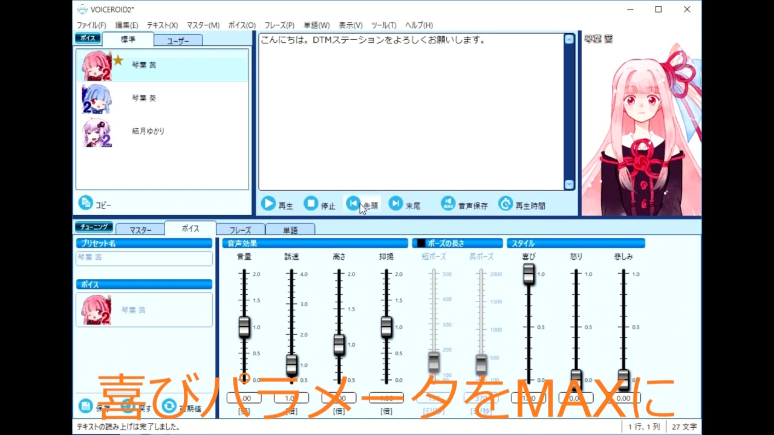The height and width of the screenshot is (435, 774).
Task: Click the 27 文字 character count
Action: pyautogui.click(x=684, y=427)
